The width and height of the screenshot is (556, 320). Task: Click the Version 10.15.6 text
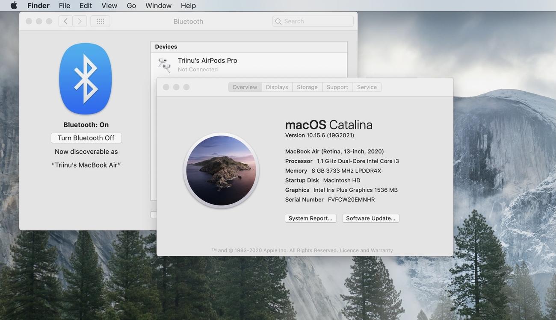[320, 135]
